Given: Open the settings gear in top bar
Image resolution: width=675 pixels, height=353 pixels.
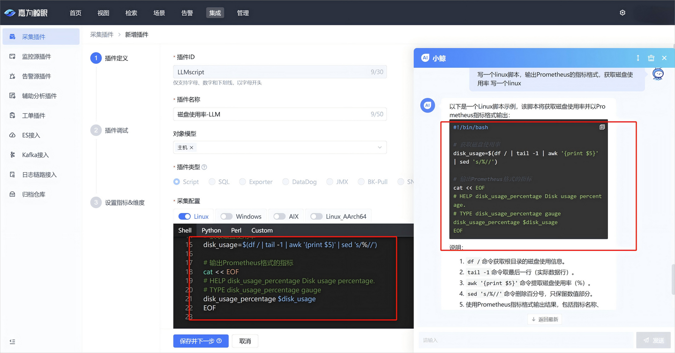Looking at the screenshot, I should 622,13.
